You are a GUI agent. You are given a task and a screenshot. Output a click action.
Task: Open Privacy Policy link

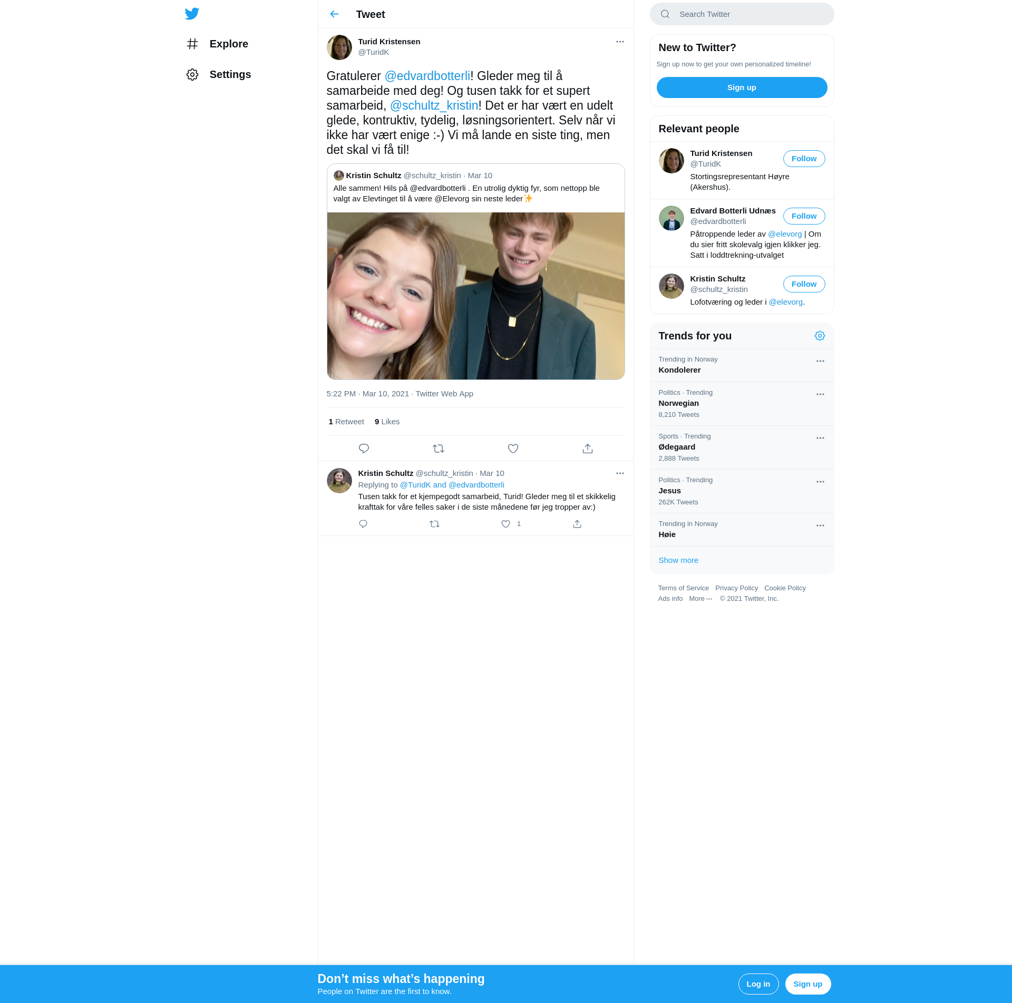[736, 588]
